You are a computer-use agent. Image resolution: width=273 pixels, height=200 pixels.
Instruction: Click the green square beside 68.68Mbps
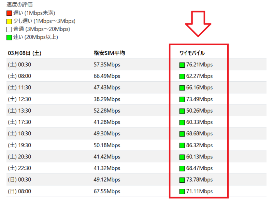pos(182,134)
